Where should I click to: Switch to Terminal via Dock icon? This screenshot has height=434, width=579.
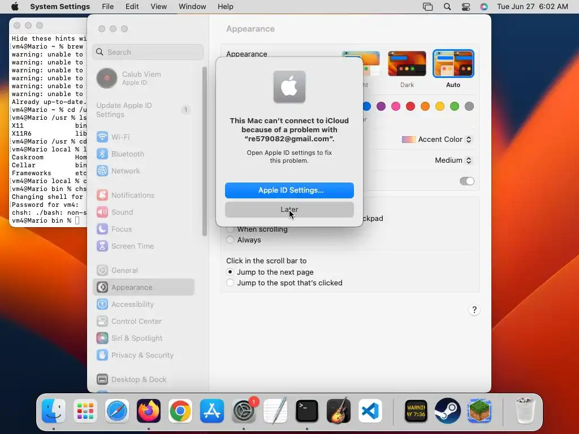coord(307,411)
